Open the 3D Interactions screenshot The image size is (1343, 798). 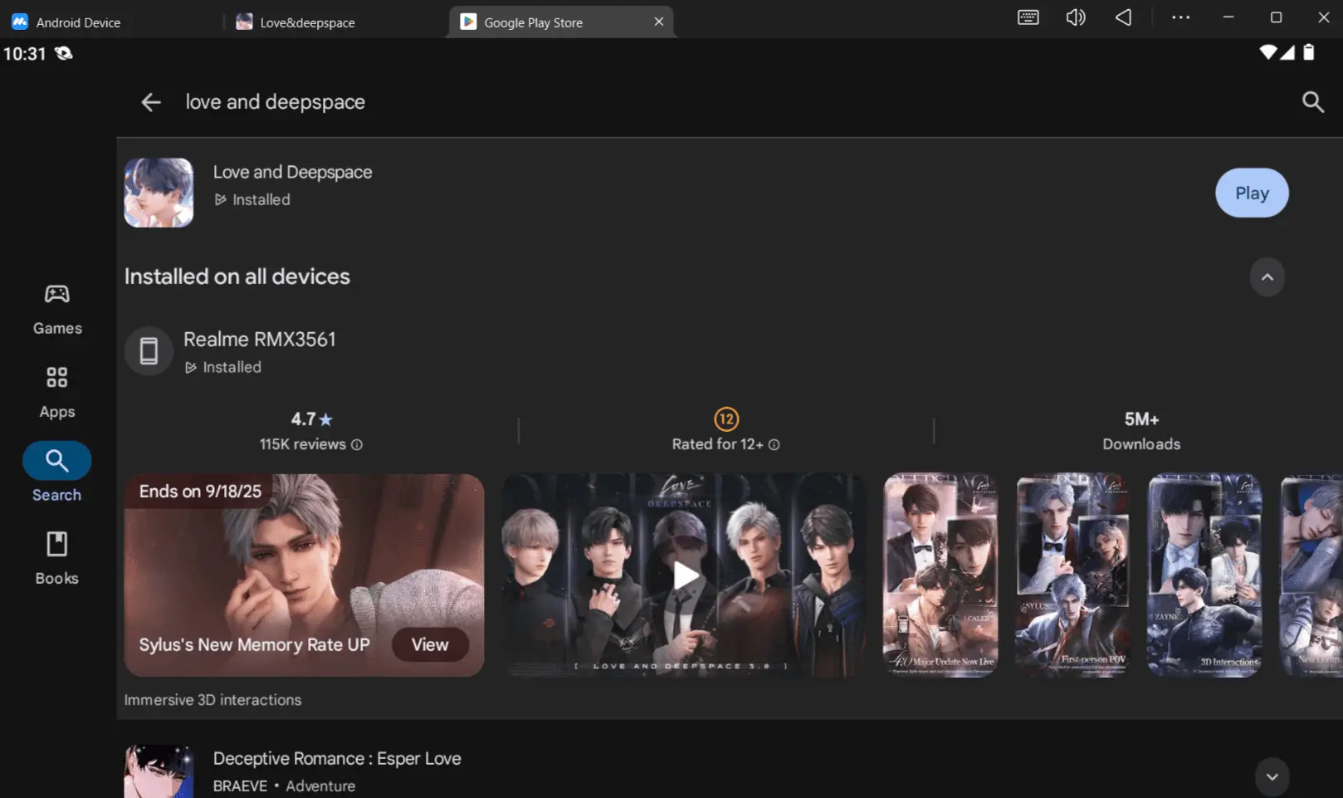(x=1204, y=575)
